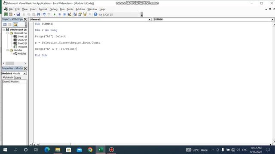Run the macro with green play icon
Viewport: 275px width, 154px height.
coord(55,14)
